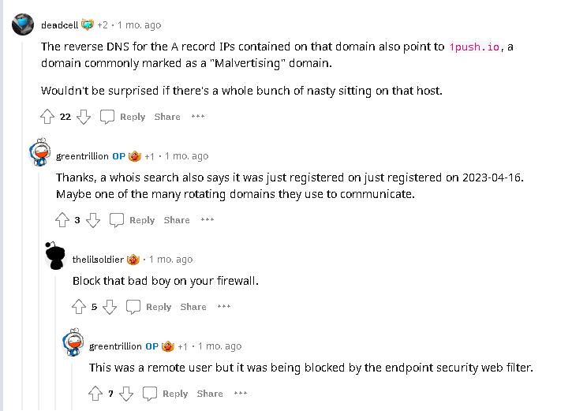This screenshot has height=411, width=587.
Task: Downvote thelilsoldier's firewall comment
Action: [x=110, y=307]
